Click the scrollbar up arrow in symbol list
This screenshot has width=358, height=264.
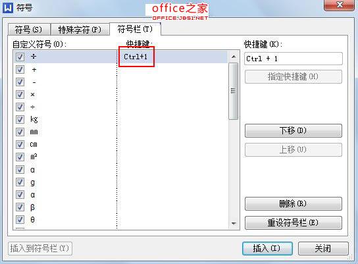point(234,57)
